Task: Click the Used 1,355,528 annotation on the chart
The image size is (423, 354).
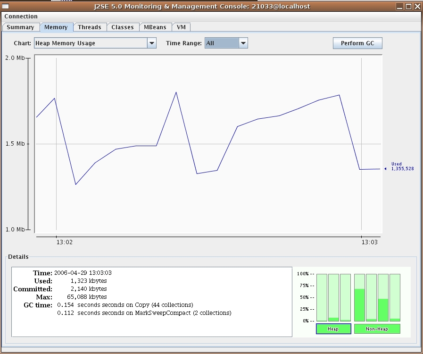Action: 402,166
